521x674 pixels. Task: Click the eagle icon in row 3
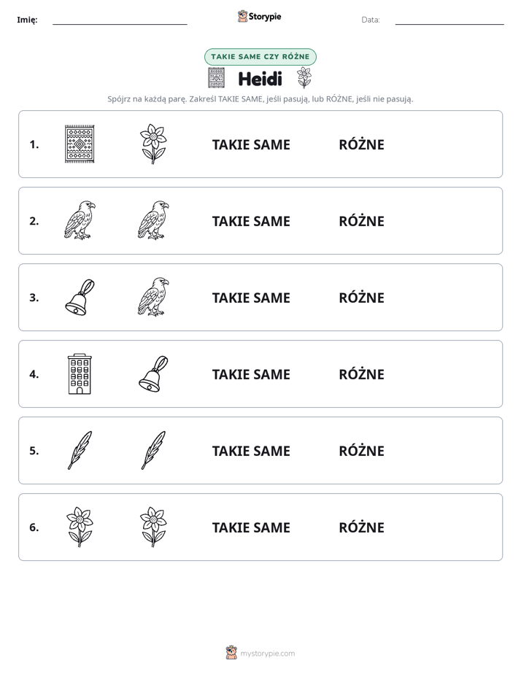point(153,297)
